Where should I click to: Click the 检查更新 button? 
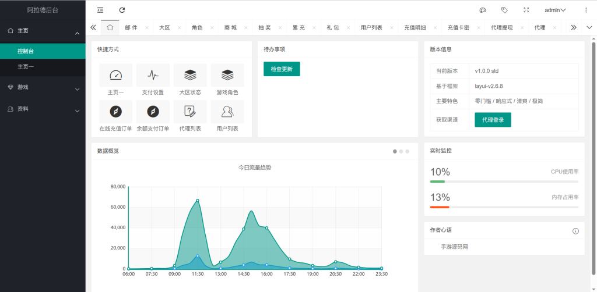(282, 69)
